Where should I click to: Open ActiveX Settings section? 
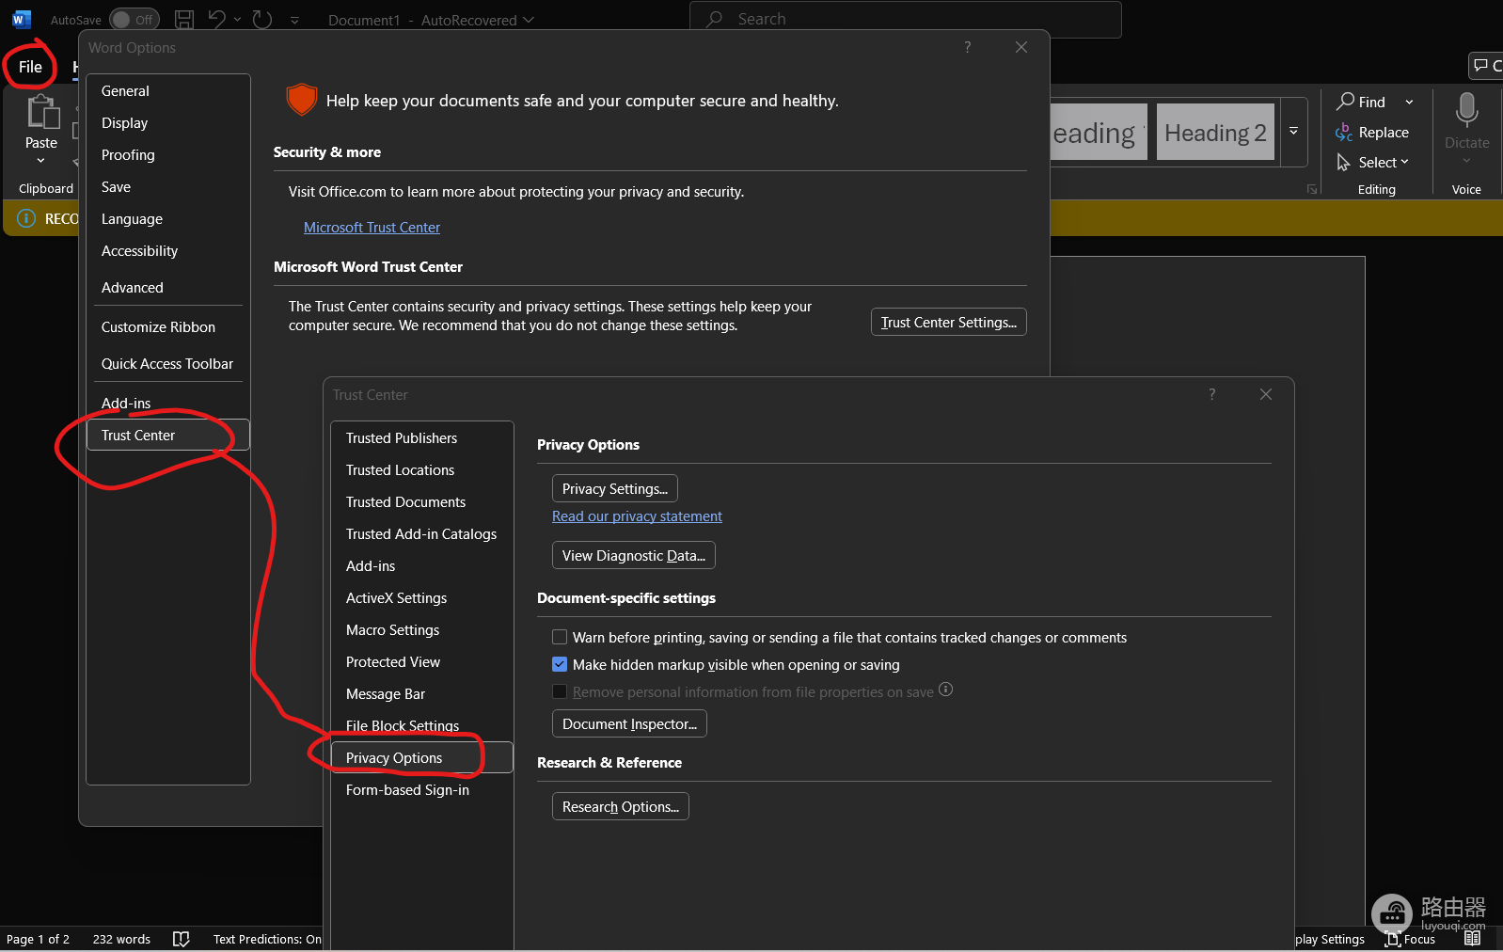(422, 598)
